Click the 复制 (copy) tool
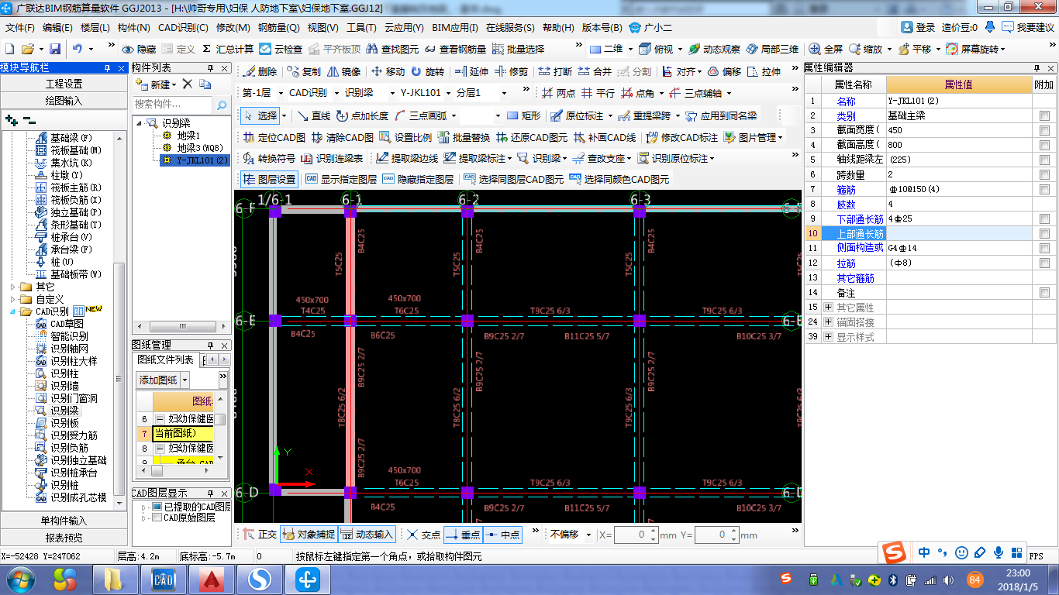 point(303,71)
